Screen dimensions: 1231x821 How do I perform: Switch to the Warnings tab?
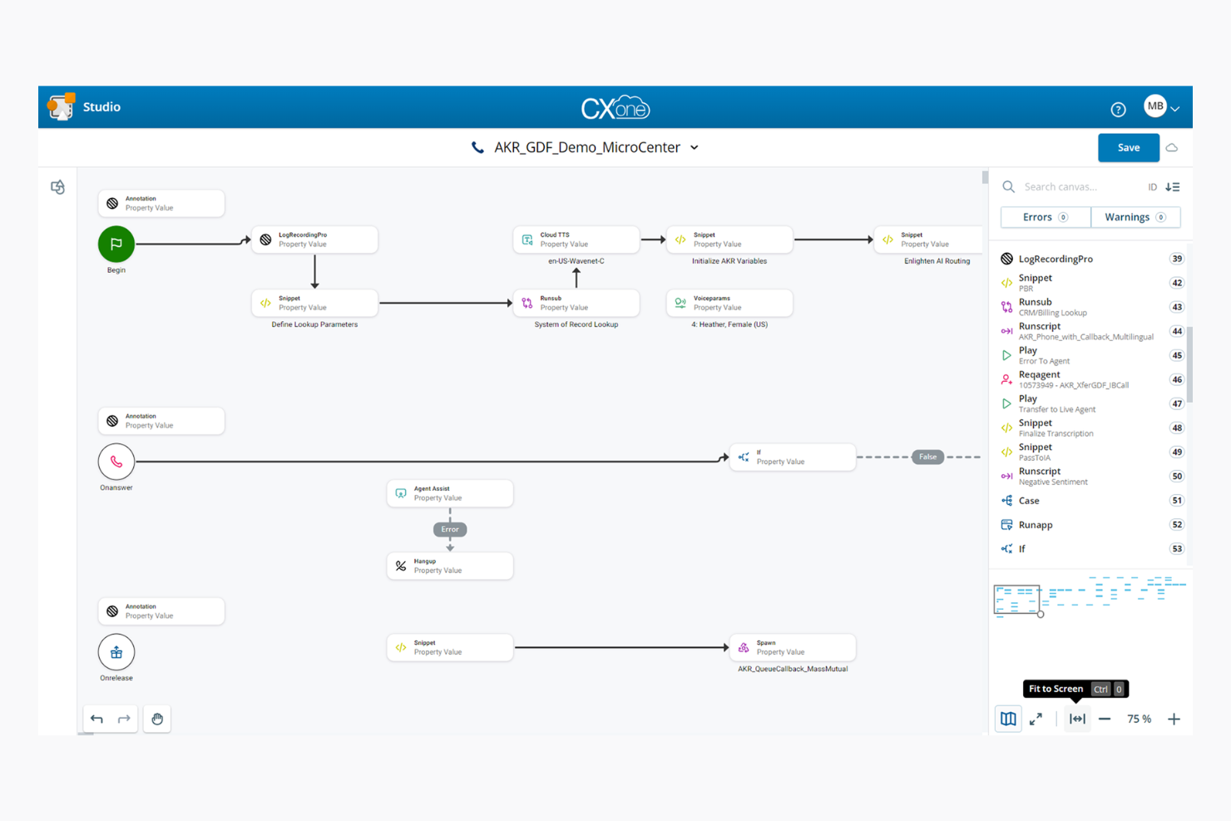[1135, 217]
